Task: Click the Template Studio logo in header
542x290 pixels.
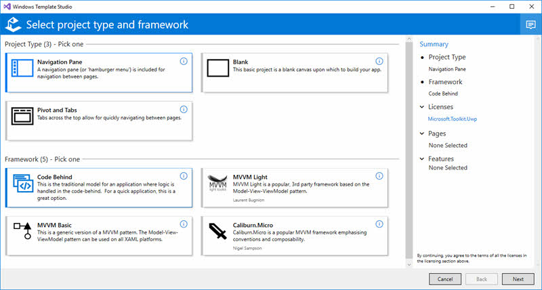Action: (13, 24)
